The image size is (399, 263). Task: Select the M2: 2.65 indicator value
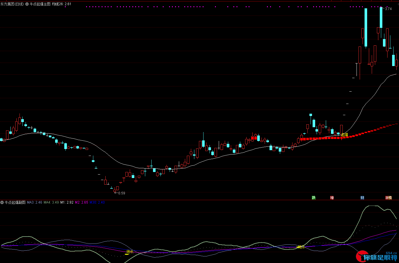[82, 202]
